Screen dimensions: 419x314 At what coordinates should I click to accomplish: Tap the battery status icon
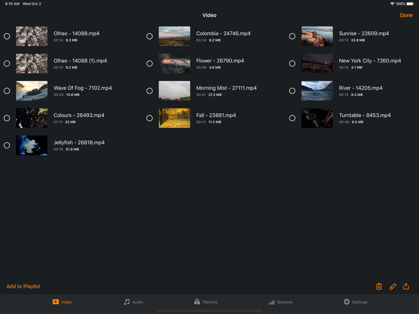(x=410, y=4)
